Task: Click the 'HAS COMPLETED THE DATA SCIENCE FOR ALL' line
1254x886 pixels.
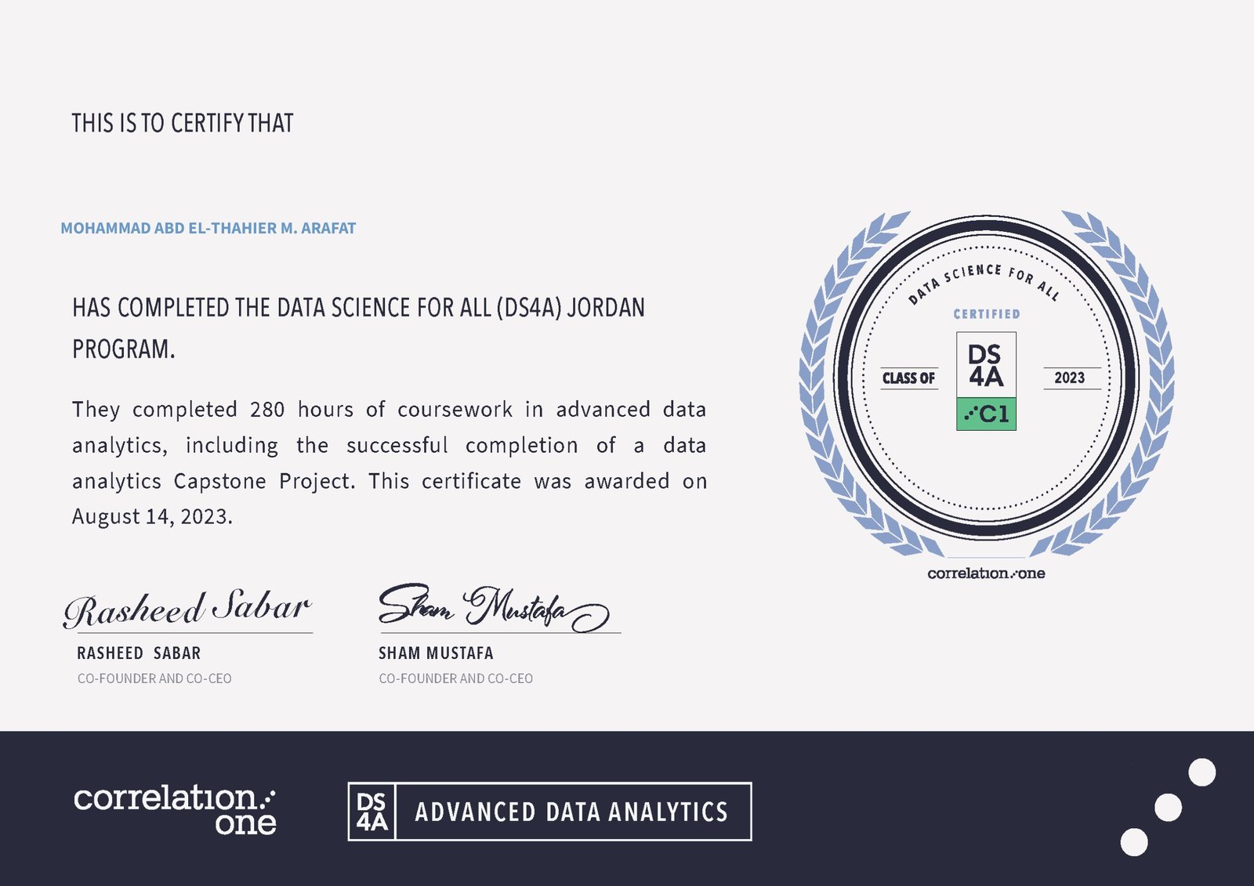Action: 358,308
